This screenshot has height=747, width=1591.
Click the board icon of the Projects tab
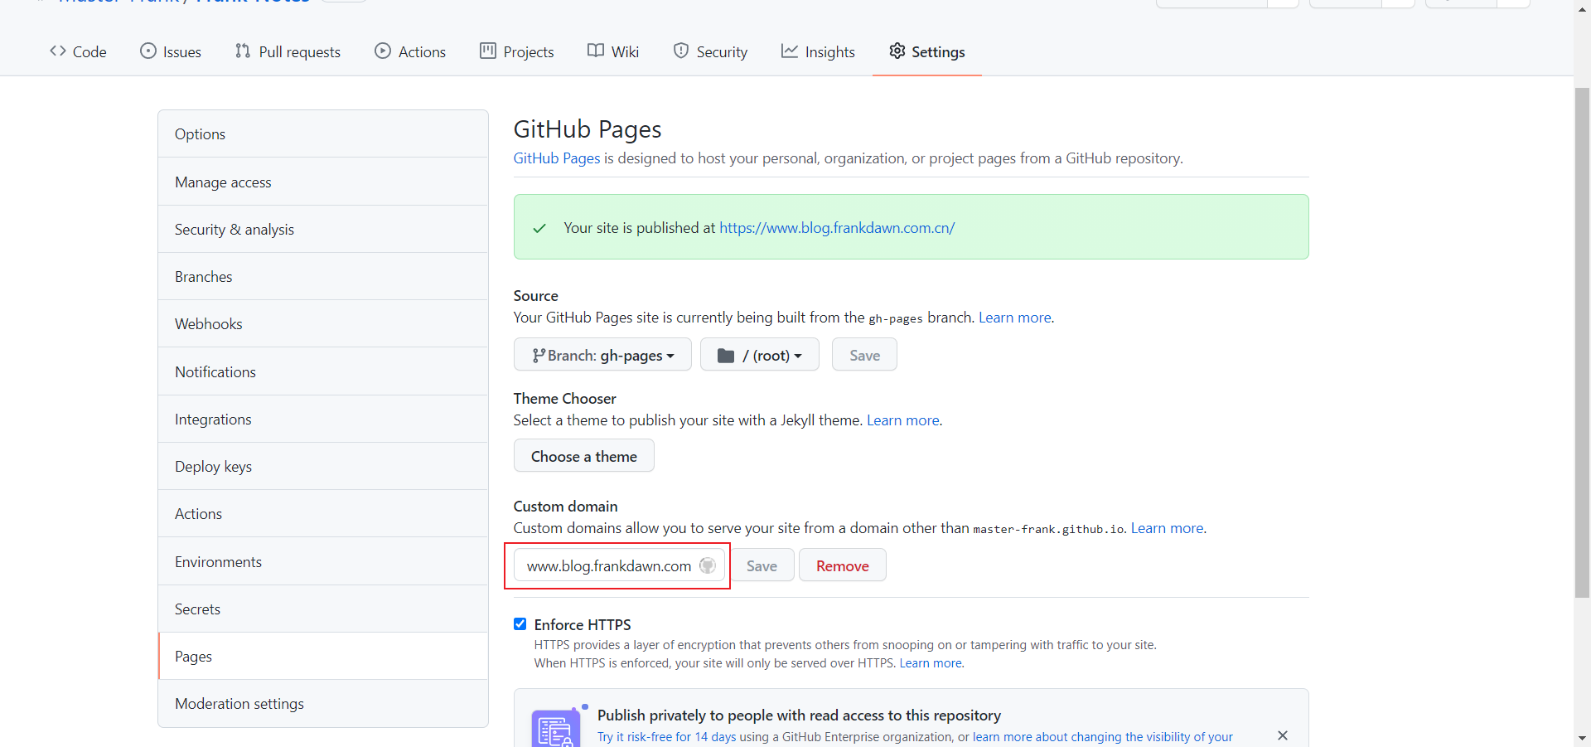[488, 51]
